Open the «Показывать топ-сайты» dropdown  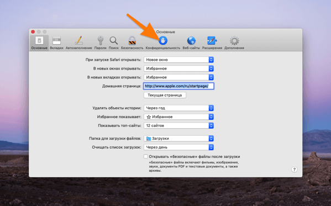click(x=179, y=125)
